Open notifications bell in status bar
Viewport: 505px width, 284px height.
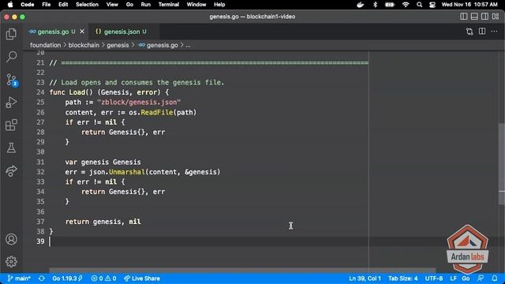pos(495,278)
